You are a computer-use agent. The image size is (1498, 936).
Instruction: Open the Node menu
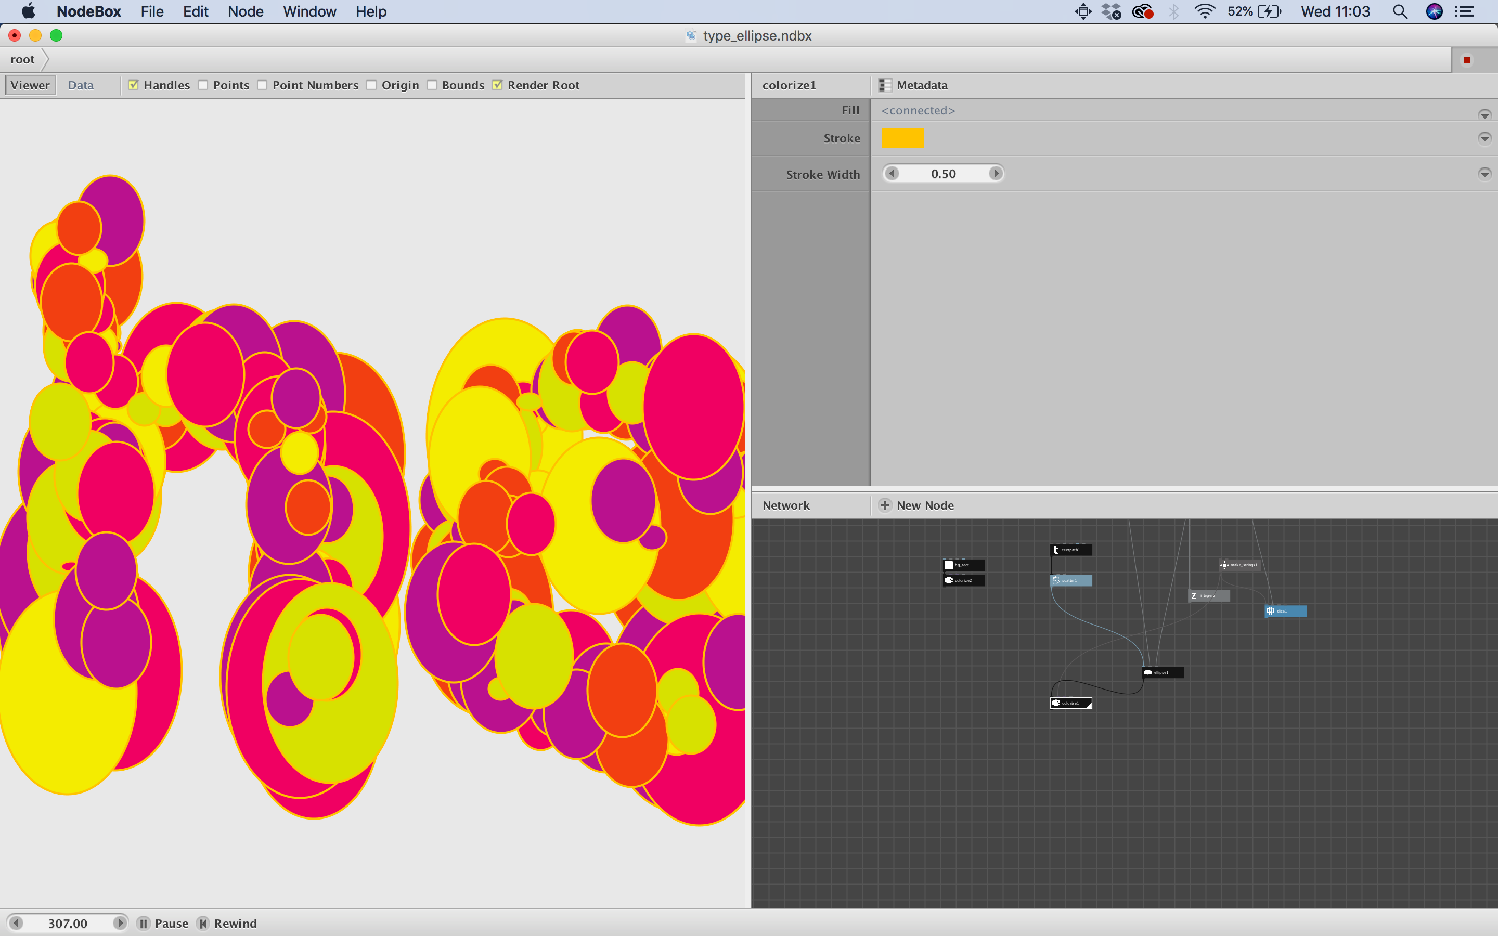coord(245,11)
